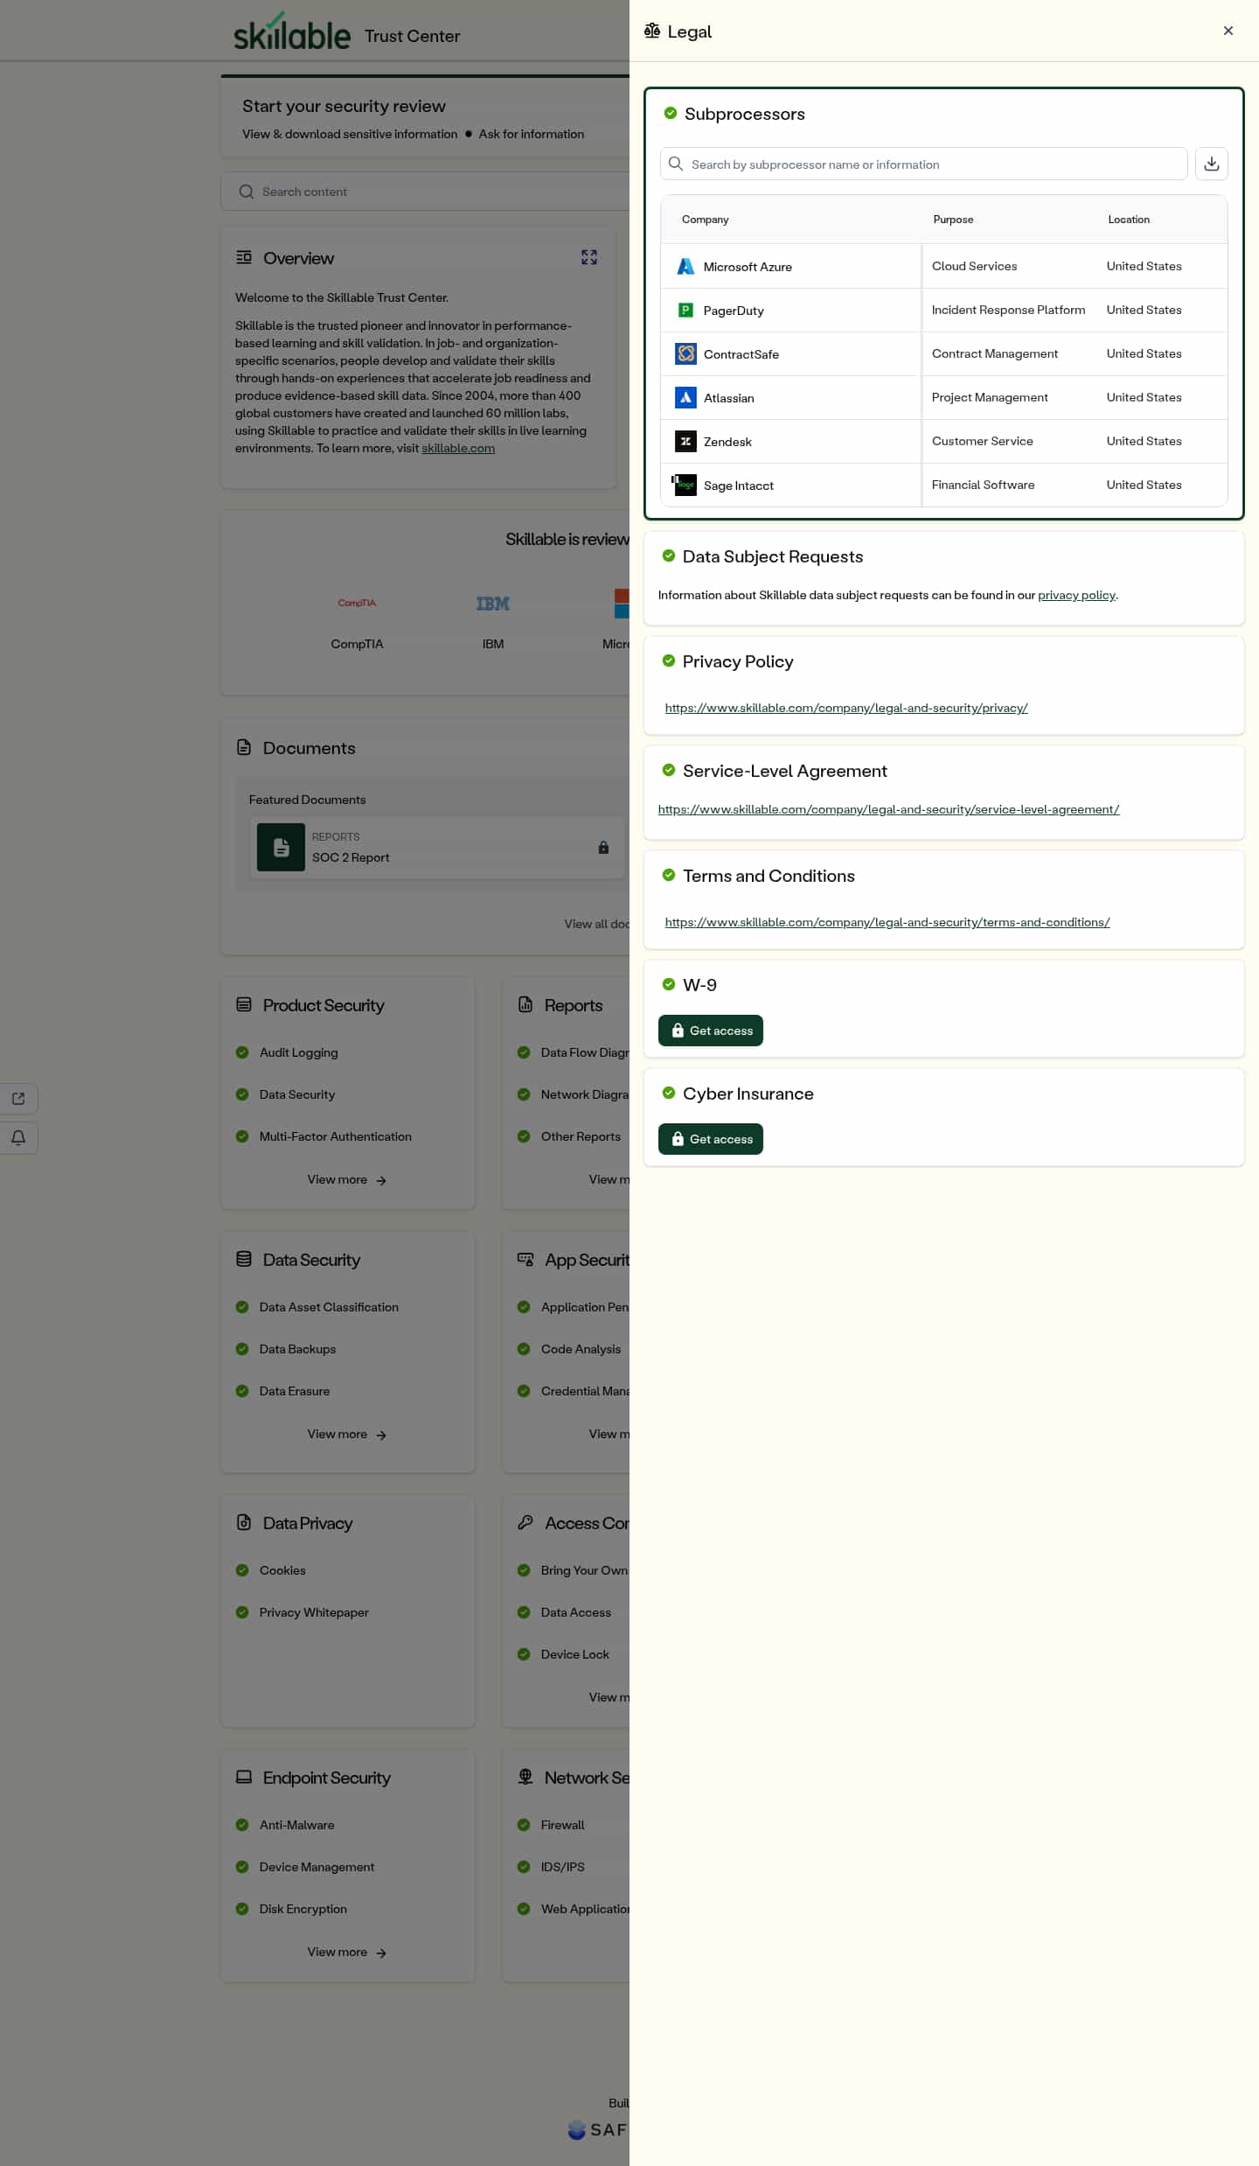The image size is (1259, 2166).
Task: Click the Data Privacy section icon
Action: (x=244, y=1522)
